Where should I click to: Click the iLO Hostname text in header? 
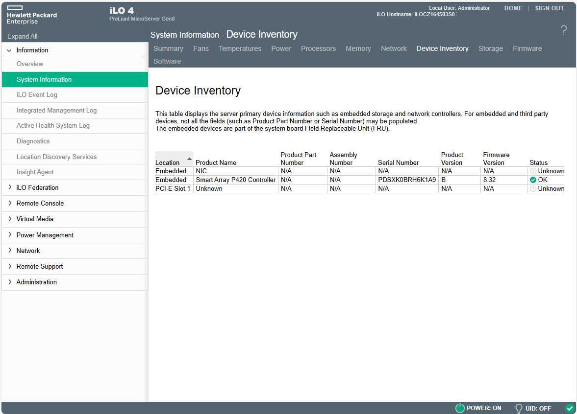point(417,14)
